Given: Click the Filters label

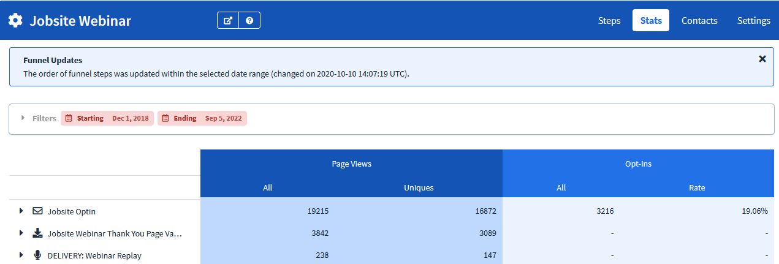Looking at the screenshot, I should click(x=44, y=118).
